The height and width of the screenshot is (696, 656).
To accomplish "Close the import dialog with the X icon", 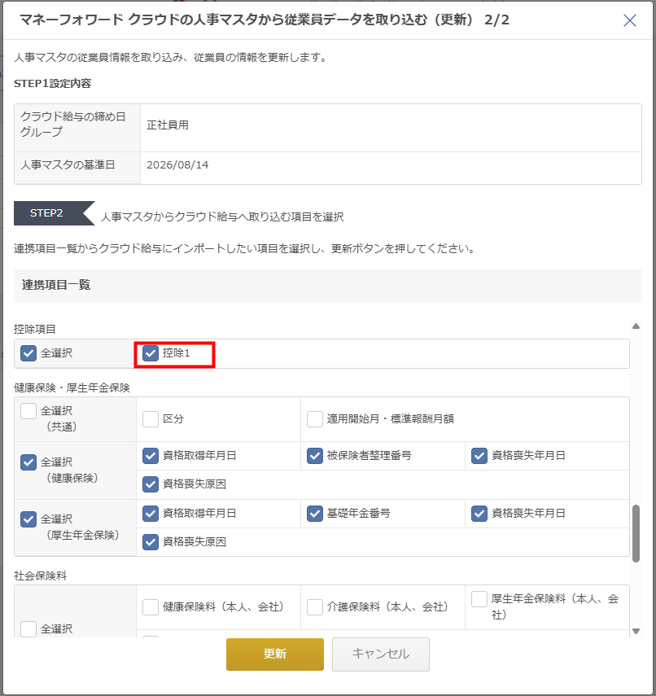I will click(629, 20).
